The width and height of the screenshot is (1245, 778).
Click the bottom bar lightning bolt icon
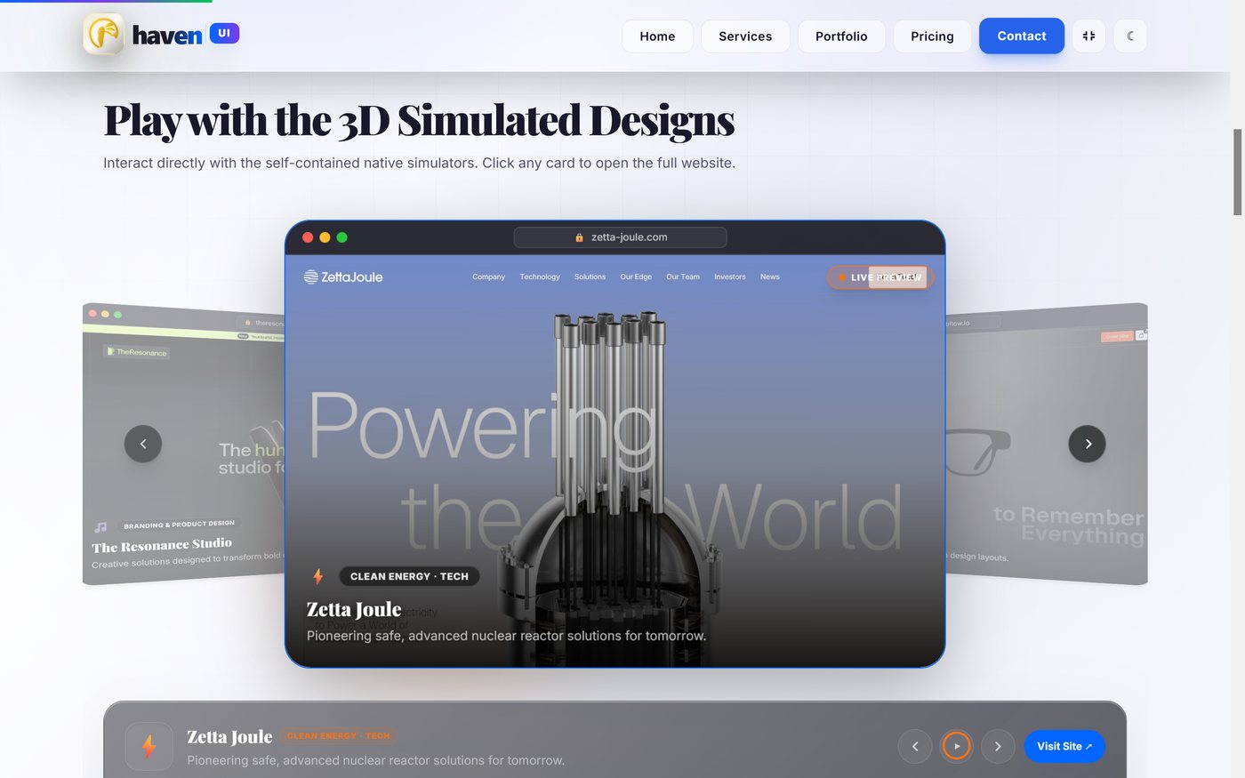tap(149, 746)
